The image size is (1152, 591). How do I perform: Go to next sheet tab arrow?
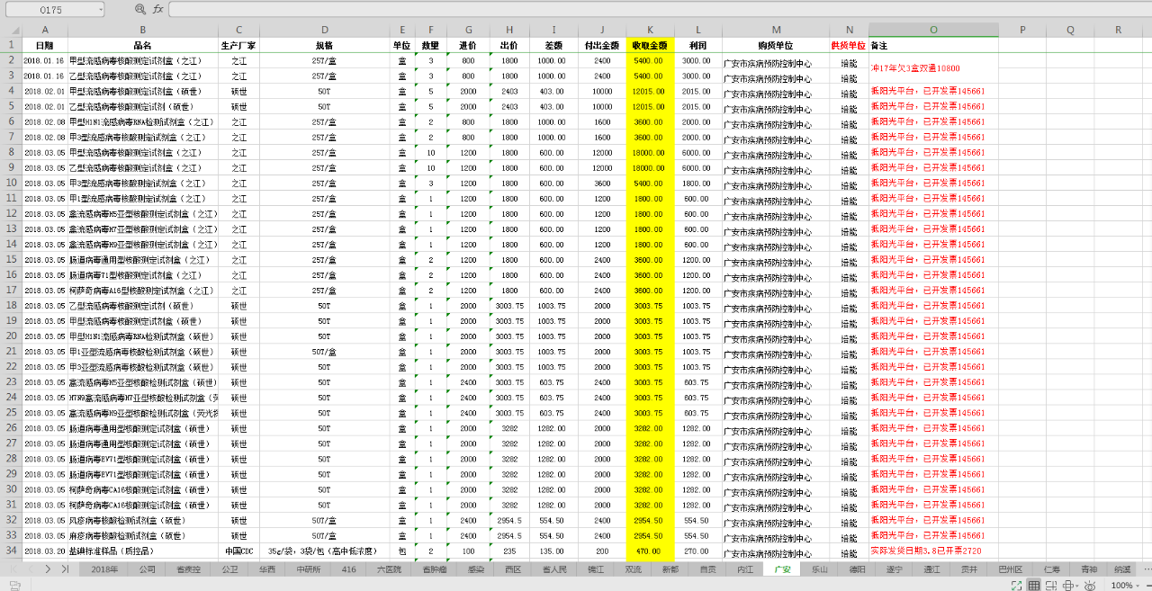(x=48, y=569)
